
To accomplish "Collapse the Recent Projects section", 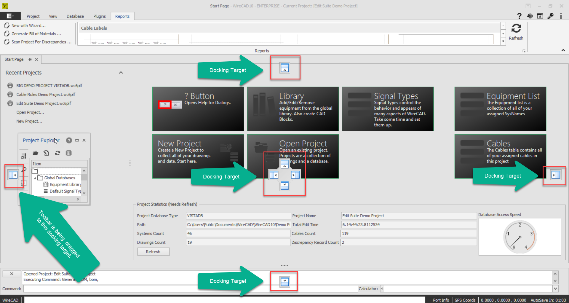I will pyautogui.click(x=121, y=73).
